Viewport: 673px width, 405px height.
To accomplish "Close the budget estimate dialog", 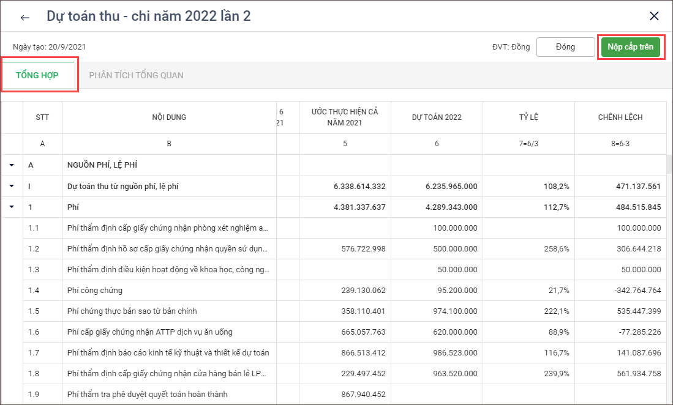I will pyautogui.click(x=654, y=17).
